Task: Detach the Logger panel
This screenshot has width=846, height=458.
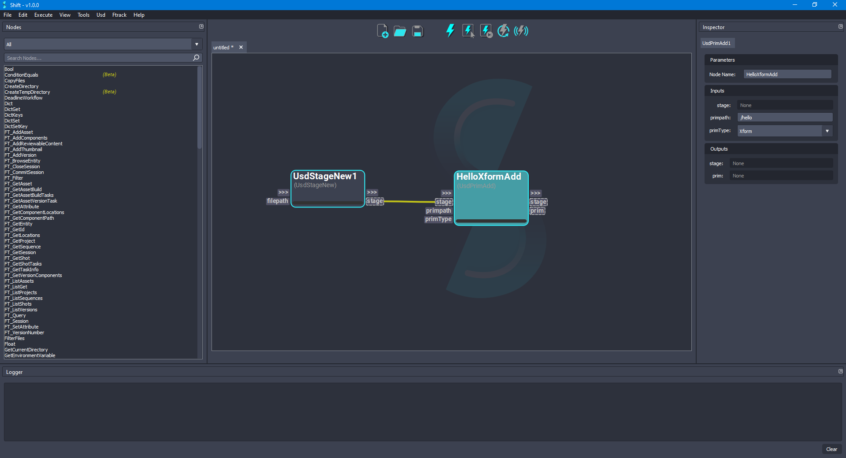Action: [x=840, y=371]
